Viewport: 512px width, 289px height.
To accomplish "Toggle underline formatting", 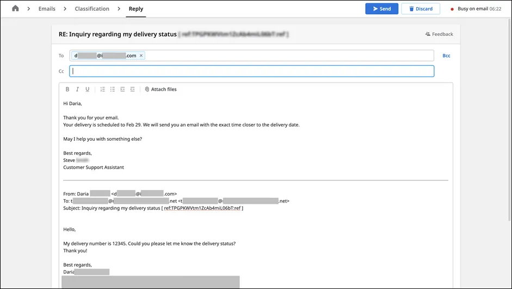I will coord(87,89).
